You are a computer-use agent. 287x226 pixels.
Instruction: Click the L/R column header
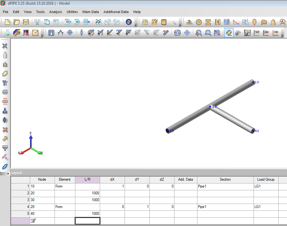[x=87, y=179]
